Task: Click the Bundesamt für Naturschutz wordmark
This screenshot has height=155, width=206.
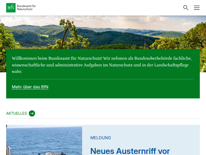Action: click(x=26, y=8)
